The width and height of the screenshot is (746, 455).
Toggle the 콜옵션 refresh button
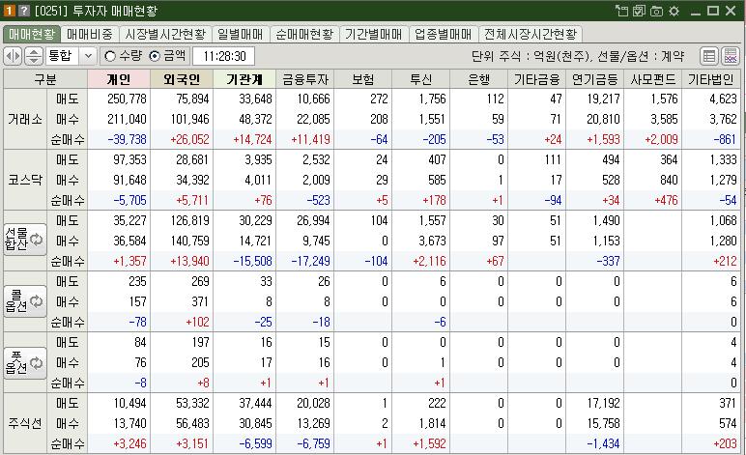[x=25, y=301]
